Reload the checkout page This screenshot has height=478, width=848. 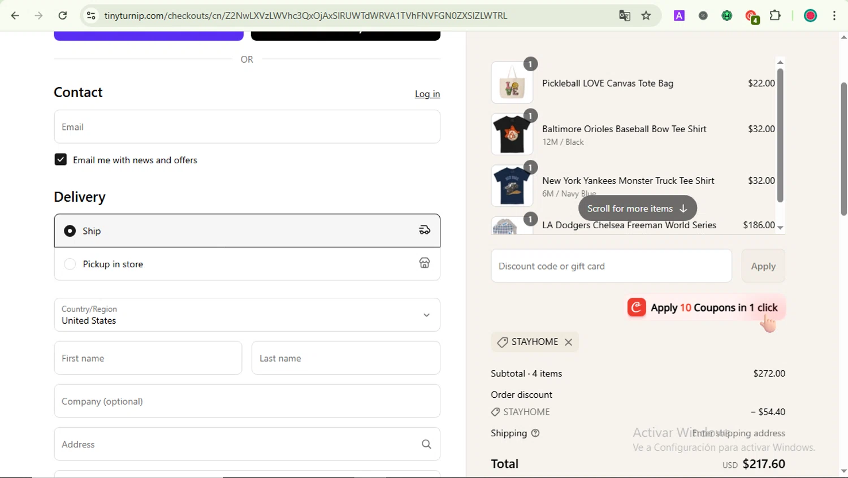tap(63, 16)
